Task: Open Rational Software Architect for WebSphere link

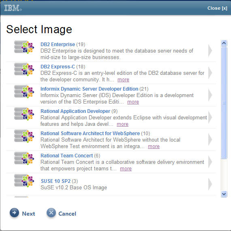Action: pyautogui.click(x=90, y=134)
